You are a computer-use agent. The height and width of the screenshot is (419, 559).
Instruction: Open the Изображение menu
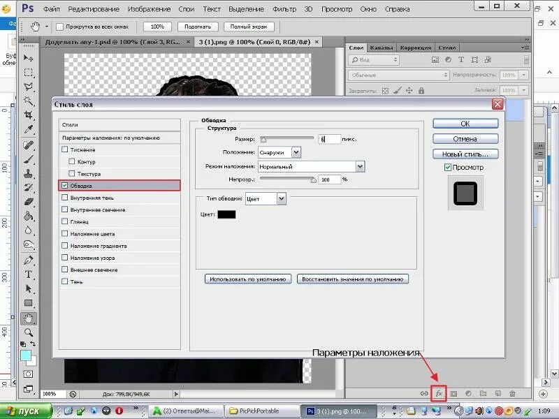pyautogui.click(x=149, y=9)
